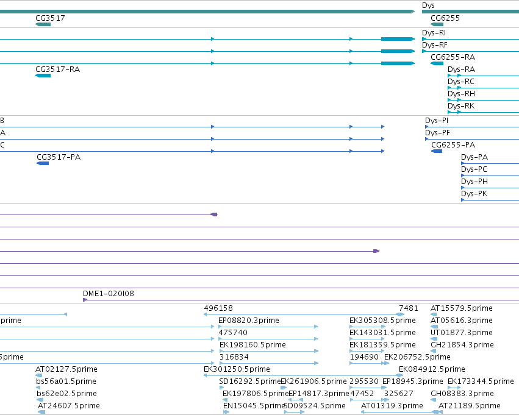Image resolution: width=519 pixels, height=415 pixels.
Task: Choose the Dys-PK protein label
Action: [x=474, y=194]
